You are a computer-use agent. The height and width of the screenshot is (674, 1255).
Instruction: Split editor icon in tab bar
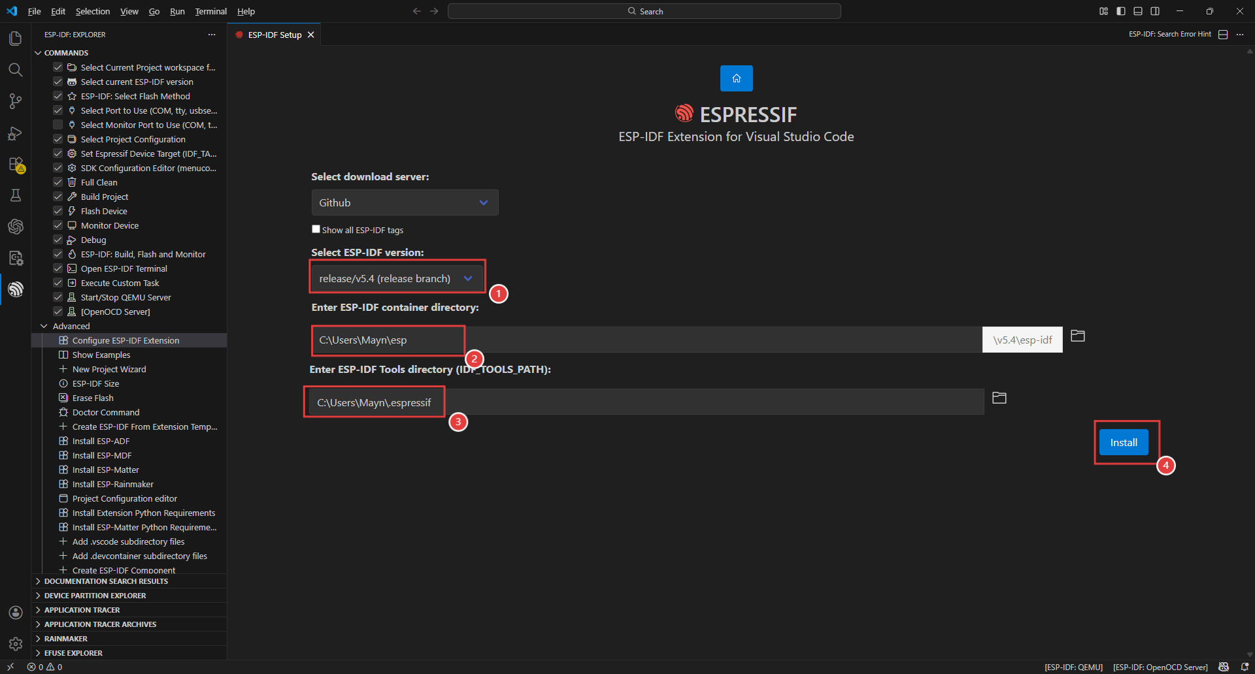1224,35
